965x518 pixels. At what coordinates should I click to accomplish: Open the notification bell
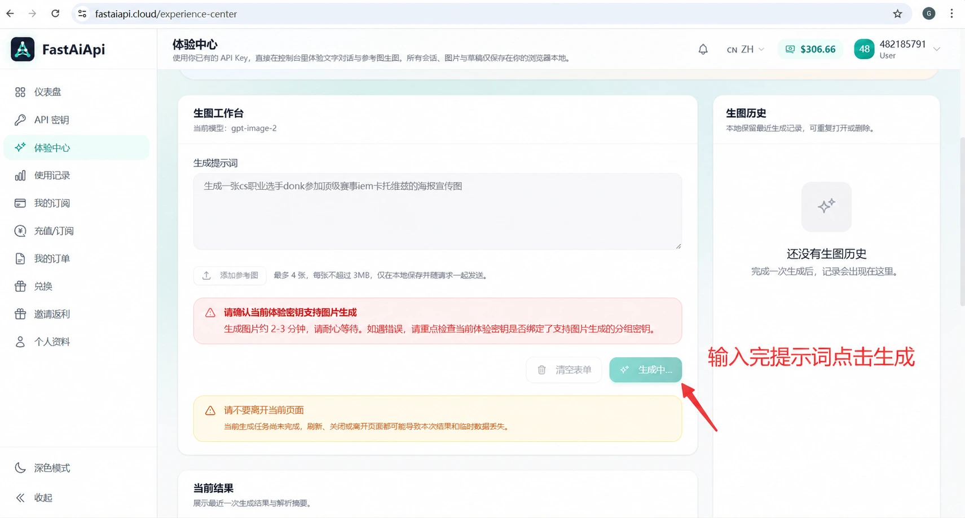click(703, 50)
